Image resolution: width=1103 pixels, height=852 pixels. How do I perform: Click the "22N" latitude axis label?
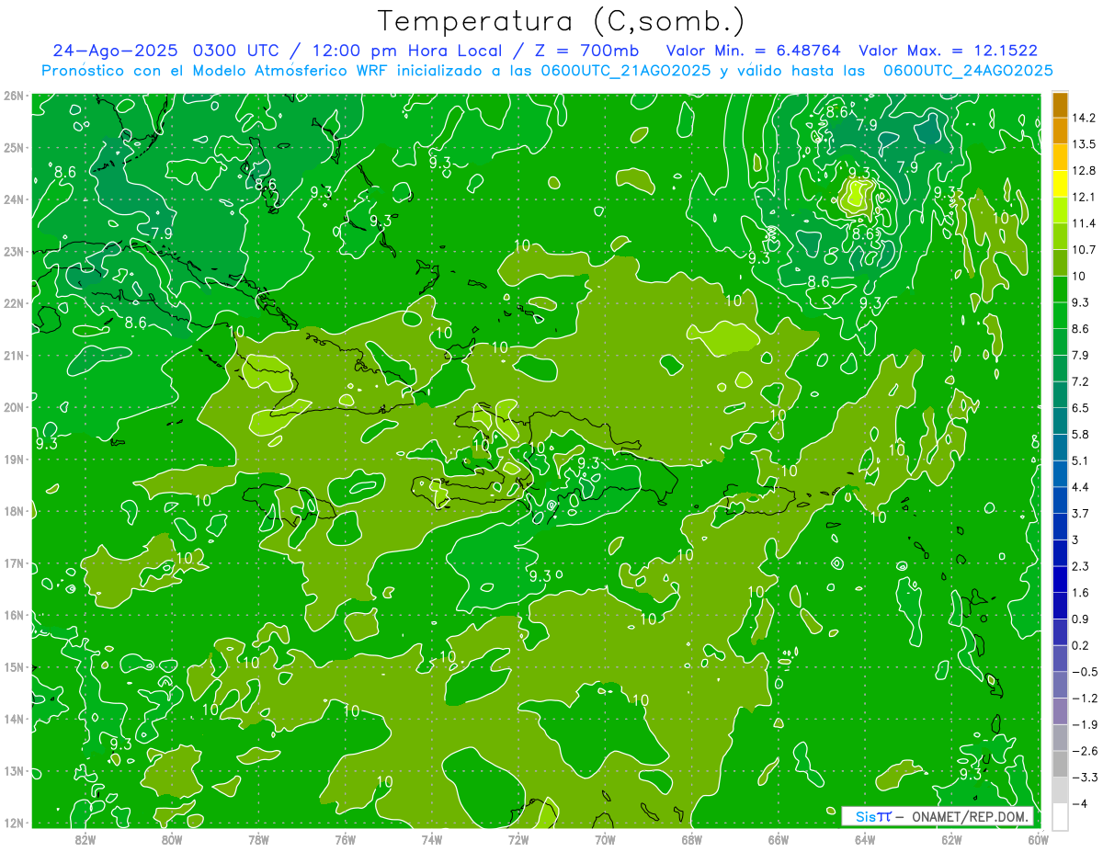pyautogui.click(x=13, y=303)
